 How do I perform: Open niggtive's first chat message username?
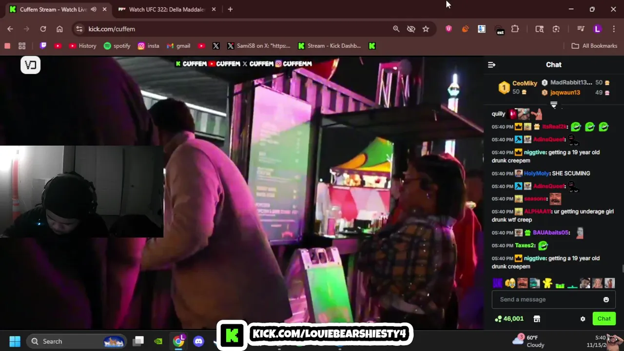(535, 153)
